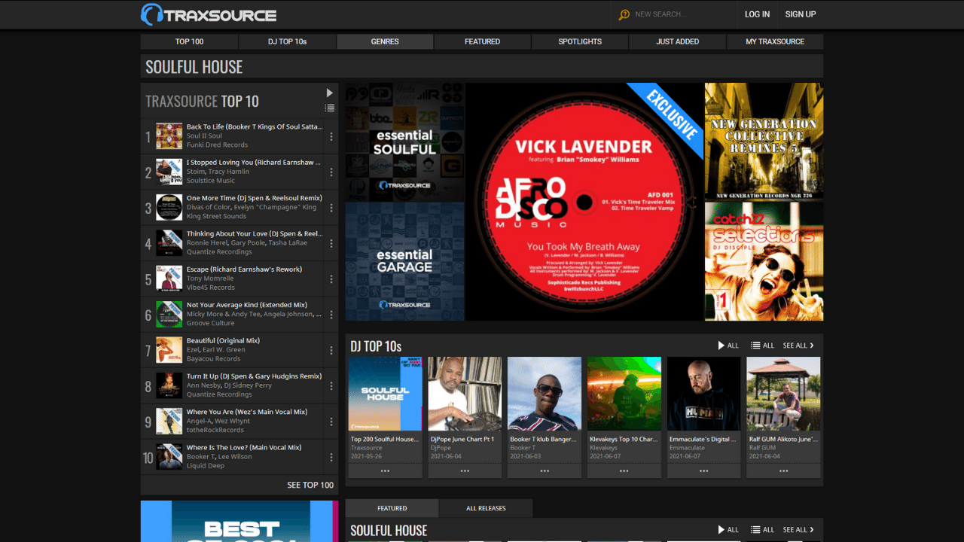The image size is (964, 542).
Task: Open options menu for Escape track
Action: coord(331,279)
